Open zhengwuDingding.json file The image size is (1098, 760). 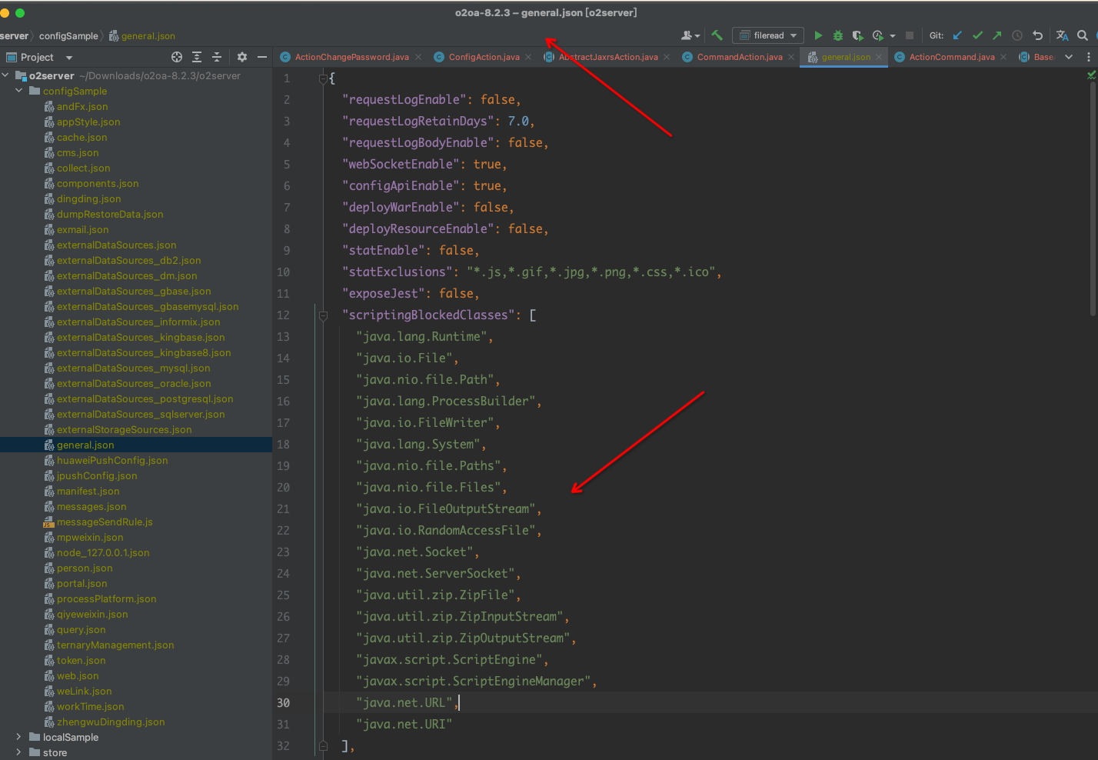pos(111,722)
